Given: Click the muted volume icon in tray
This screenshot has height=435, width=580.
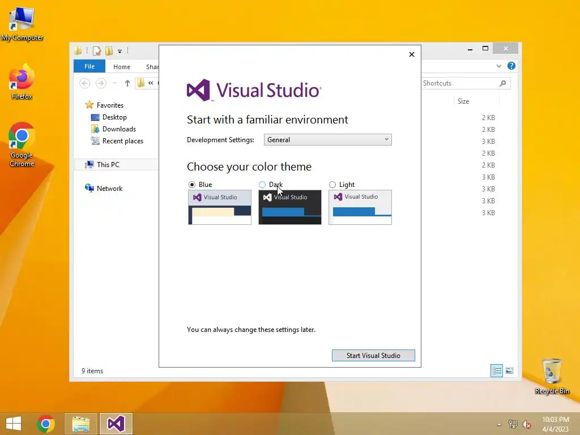Looking at the screenshot, I should 526,424.
